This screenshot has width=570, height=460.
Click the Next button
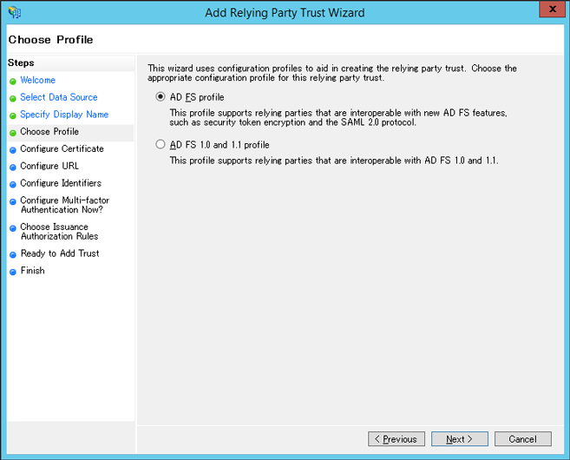pyautogui.click(x=460, y=439)
